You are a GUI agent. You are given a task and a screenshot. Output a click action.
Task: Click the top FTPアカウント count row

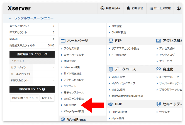point(32,32)
